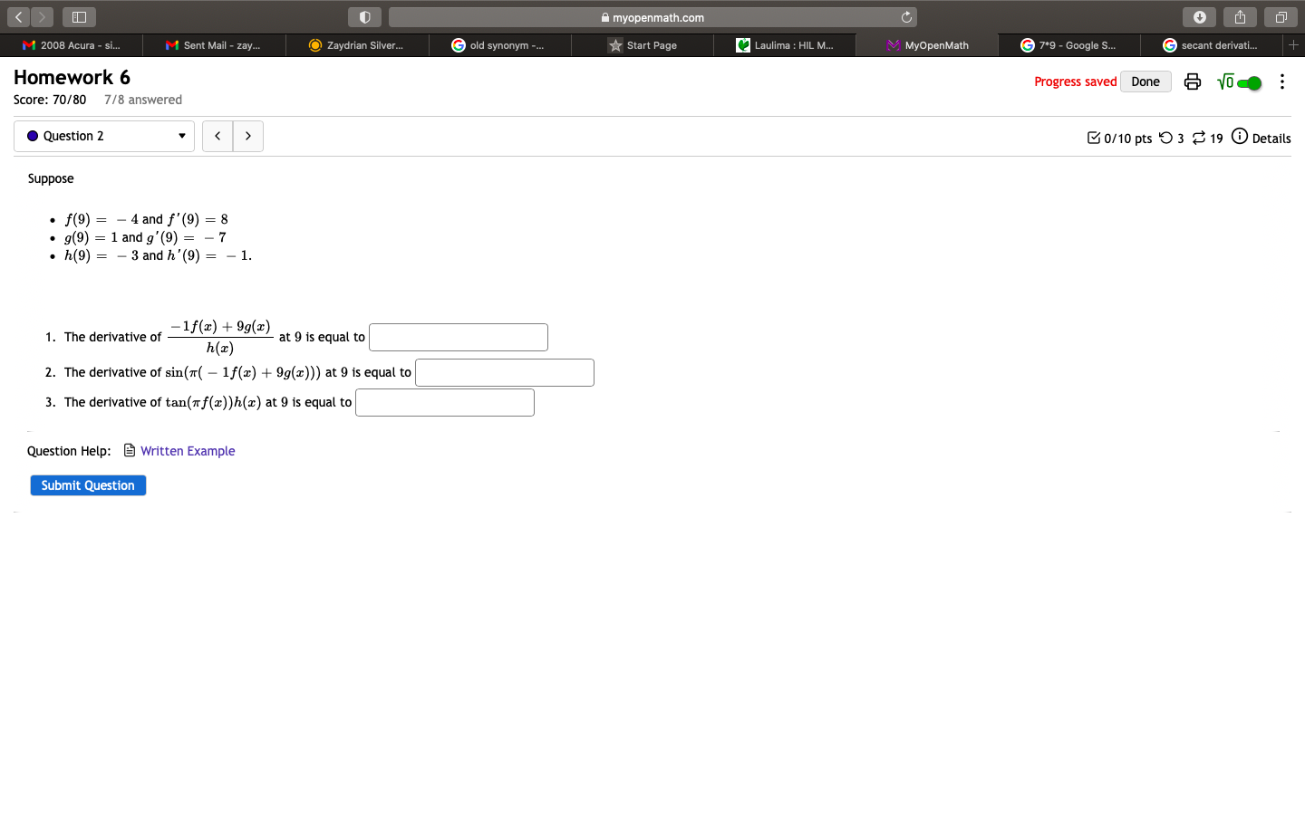The width and height of the screenshot is (1305, 815).
Task: Click the Details info icon
Action: point(1240,137)
